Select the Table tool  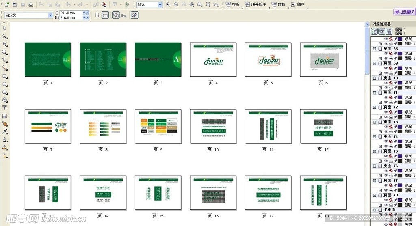(x=5, y=116)
